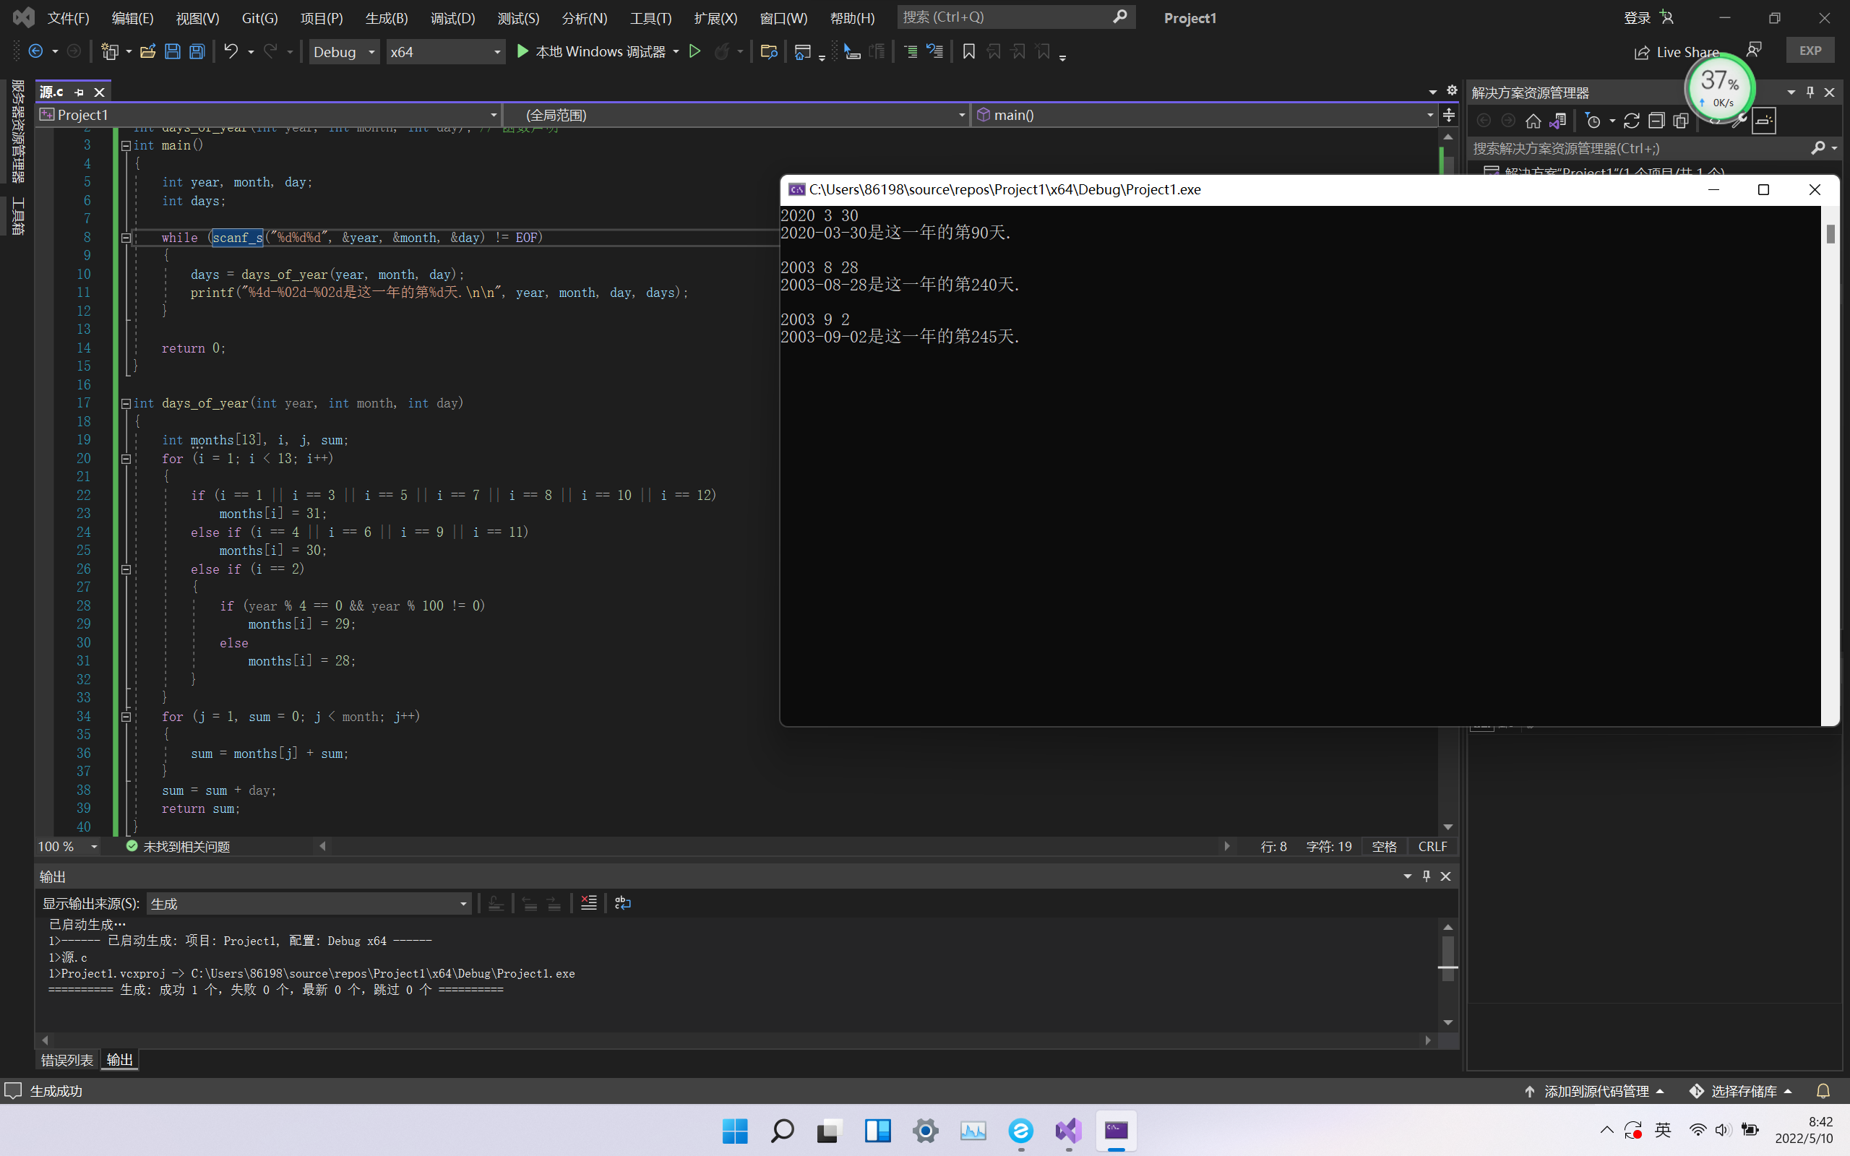Click Start Without Debugging hollow play icon
Screen dimensions: 1850x1156
(x=695, y=51)
